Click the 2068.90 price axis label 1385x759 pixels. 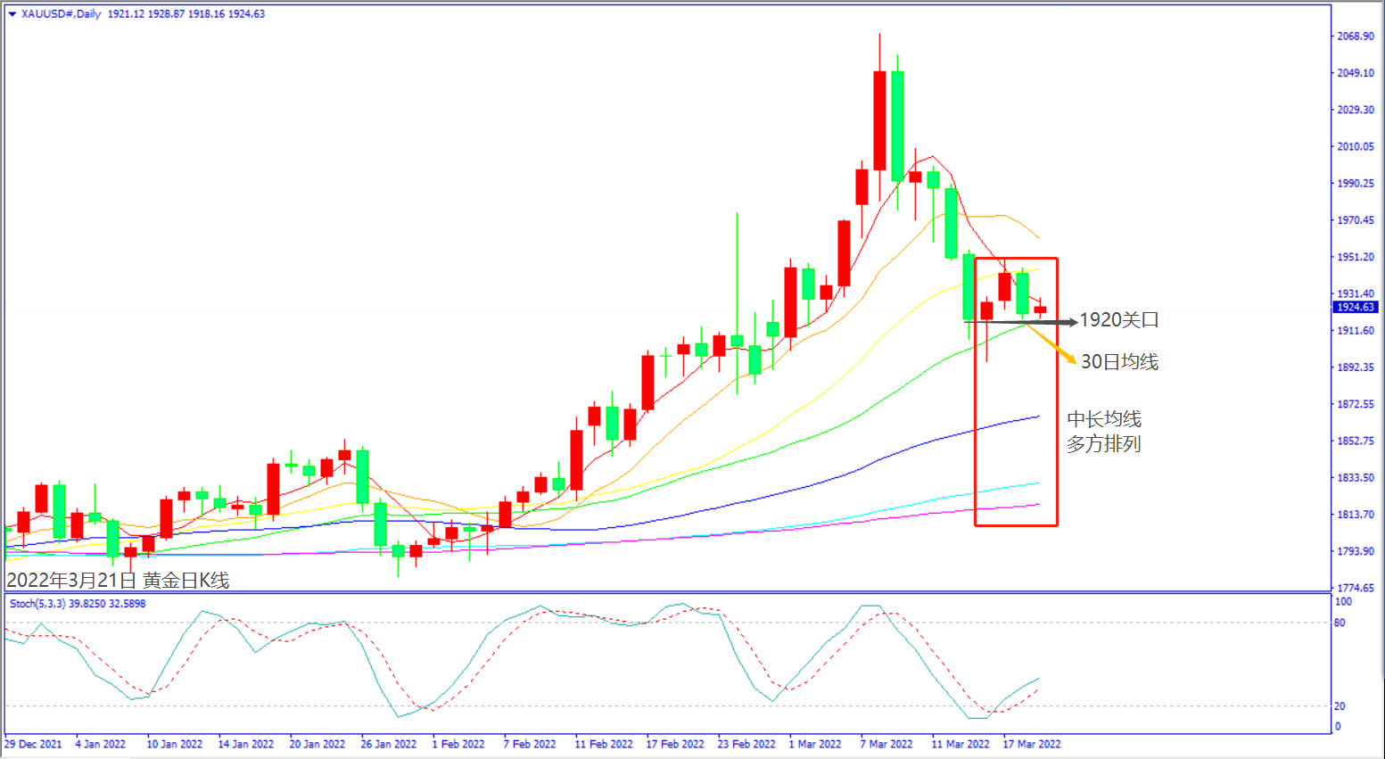[x=1355, y=37]
